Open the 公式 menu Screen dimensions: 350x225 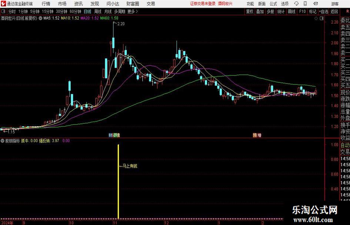click(x=273, y=4)
